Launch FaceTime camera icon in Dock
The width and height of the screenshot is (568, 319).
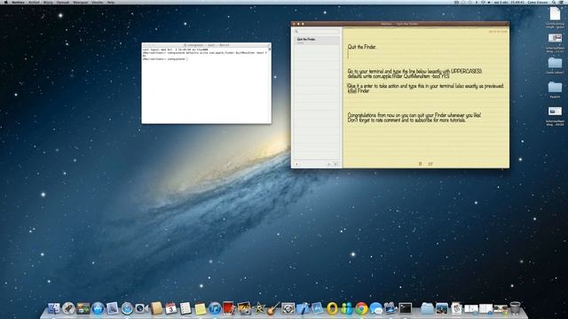pos(141,308)
